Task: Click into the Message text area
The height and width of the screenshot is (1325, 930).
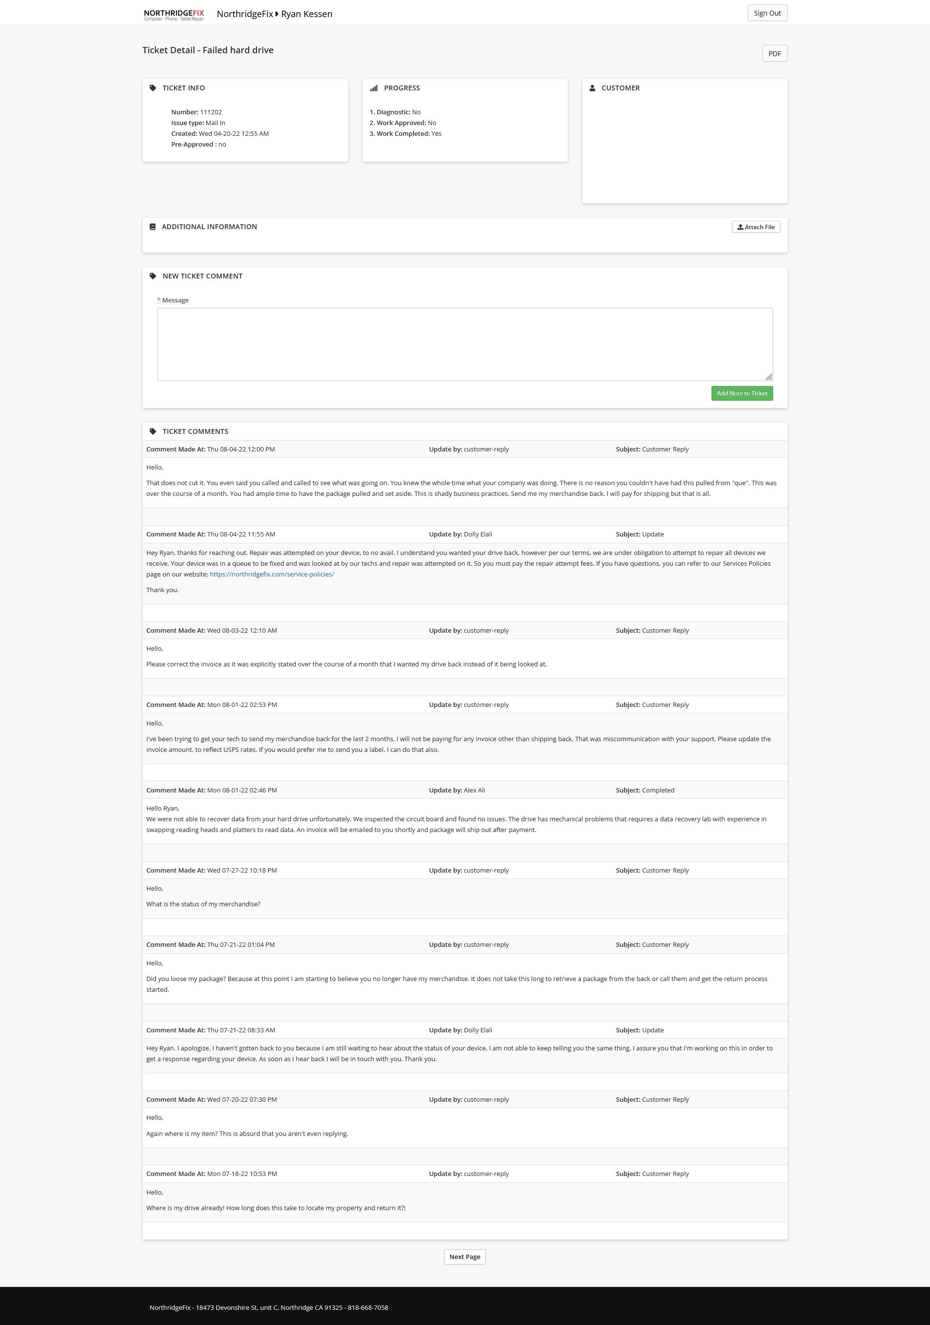Action: coord(465,344)
